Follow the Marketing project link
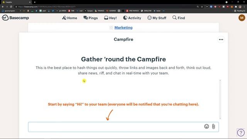 point(123,27)
